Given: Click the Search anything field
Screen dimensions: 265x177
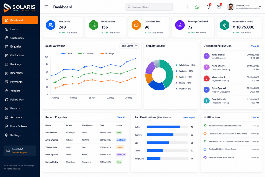Looking at the screenshot, I should click(149, 7).
